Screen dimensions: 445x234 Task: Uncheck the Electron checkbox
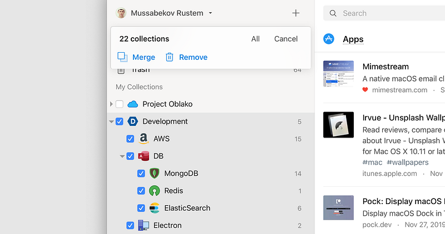tap(130, 225)
